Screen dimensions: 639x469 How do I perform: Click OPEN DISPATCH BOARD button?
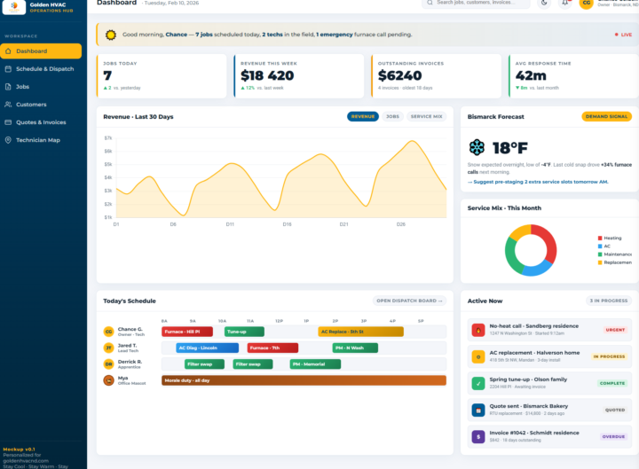pos(409,301)
